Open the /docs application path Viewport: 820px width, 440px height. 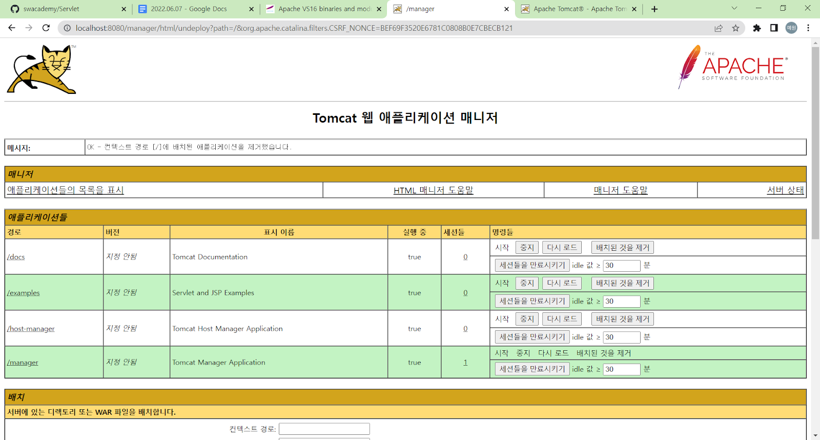click(x=16, y=257)
